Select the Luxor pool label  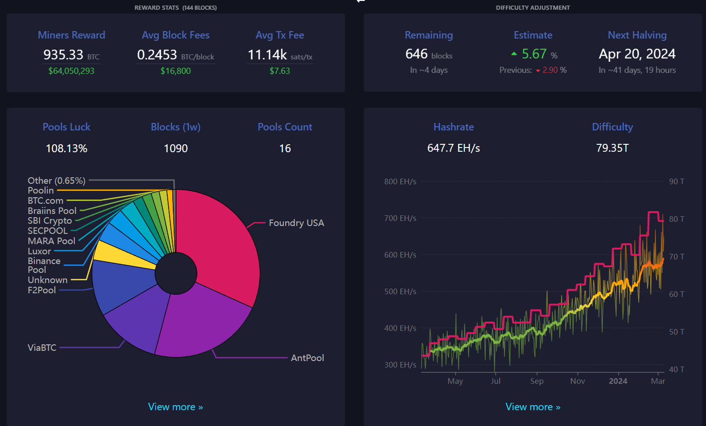(39, 251)
